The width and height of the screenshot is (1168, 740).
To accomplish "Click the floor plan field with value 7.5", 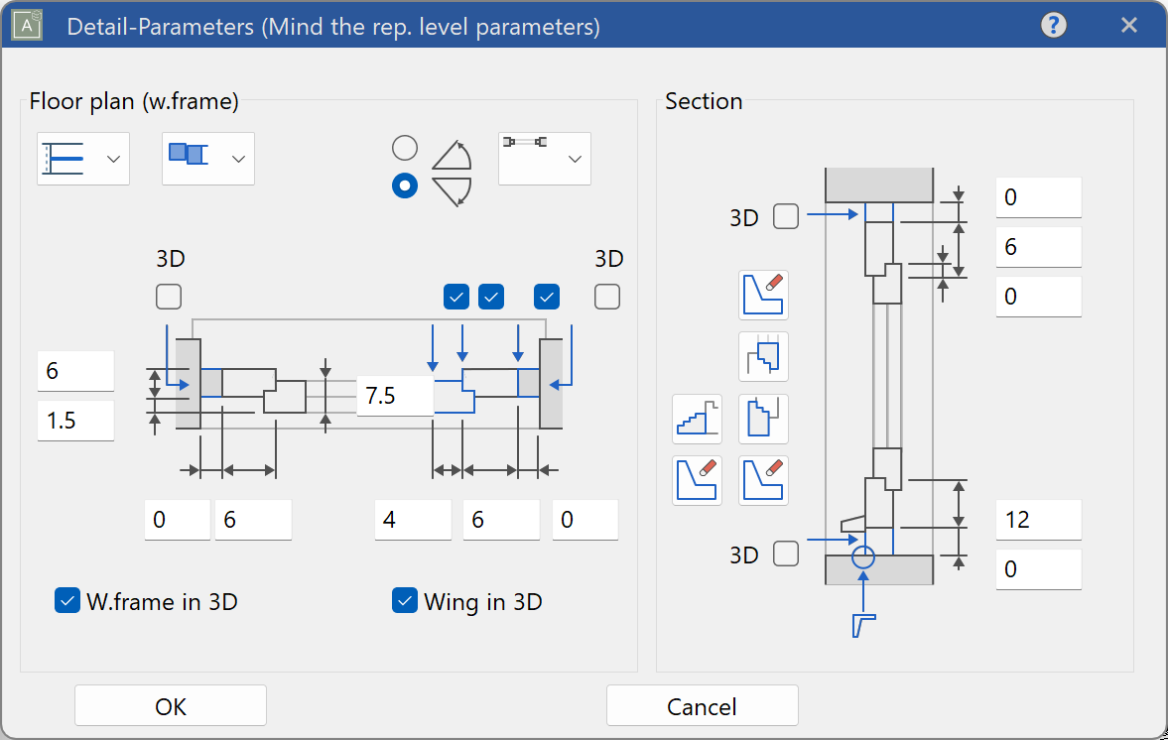I will [396, 396].
